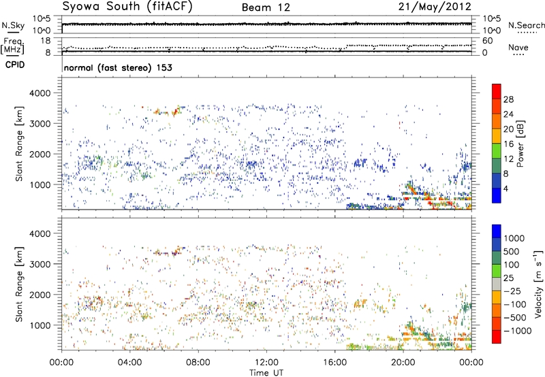Click the 'Slant Range [km]' label of power panel

pos(19,144)
